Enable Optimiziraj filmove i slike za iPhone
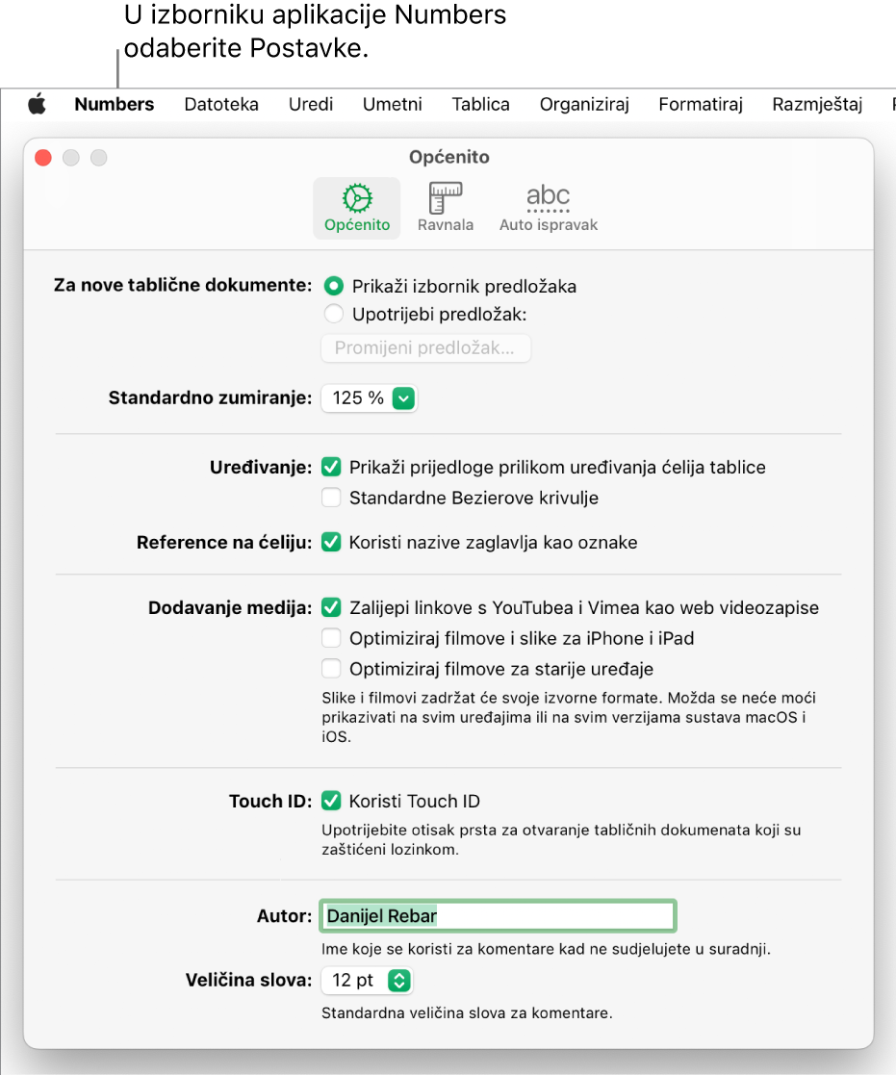This screenshot has height=1075, width=896. [x=331, y=638]
